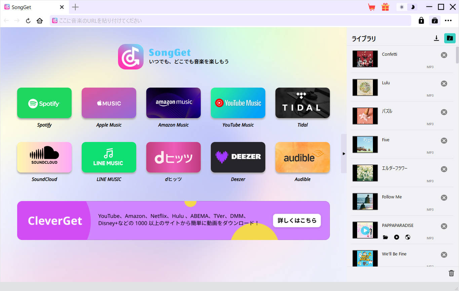459x291 pixels.
Task: Click the SongGet logo on homepage
Action: (131, 57)
